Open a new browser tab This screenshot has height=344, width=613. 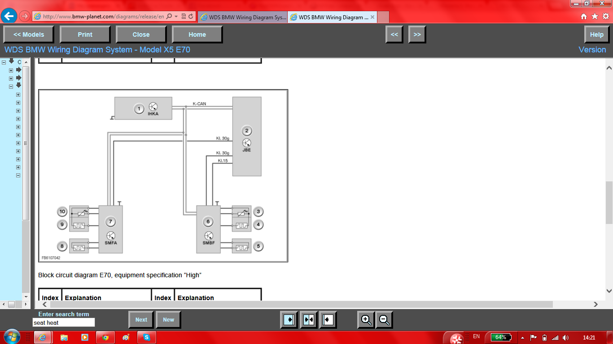click(x=383, y=17)
